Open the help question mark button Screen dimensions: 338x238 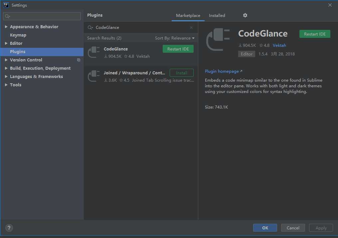(9, 228)
